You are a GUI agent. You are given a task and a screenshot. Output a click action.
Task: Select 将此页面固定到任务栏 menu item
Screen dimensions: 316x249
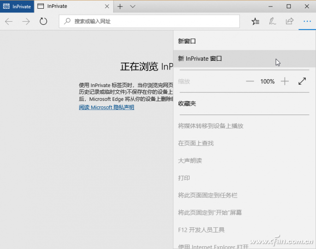click(244, 195)
